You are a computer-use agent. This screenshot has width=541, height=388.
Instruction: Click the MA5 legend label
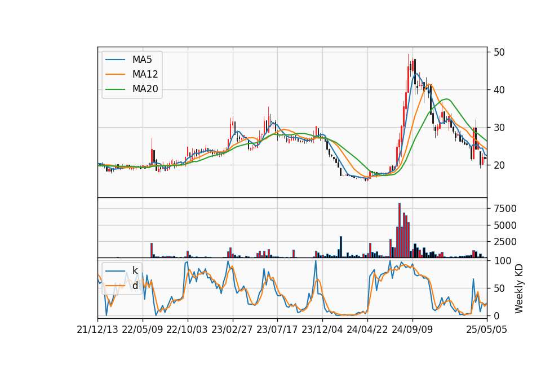pyautogui.click(x=142, y=60)
